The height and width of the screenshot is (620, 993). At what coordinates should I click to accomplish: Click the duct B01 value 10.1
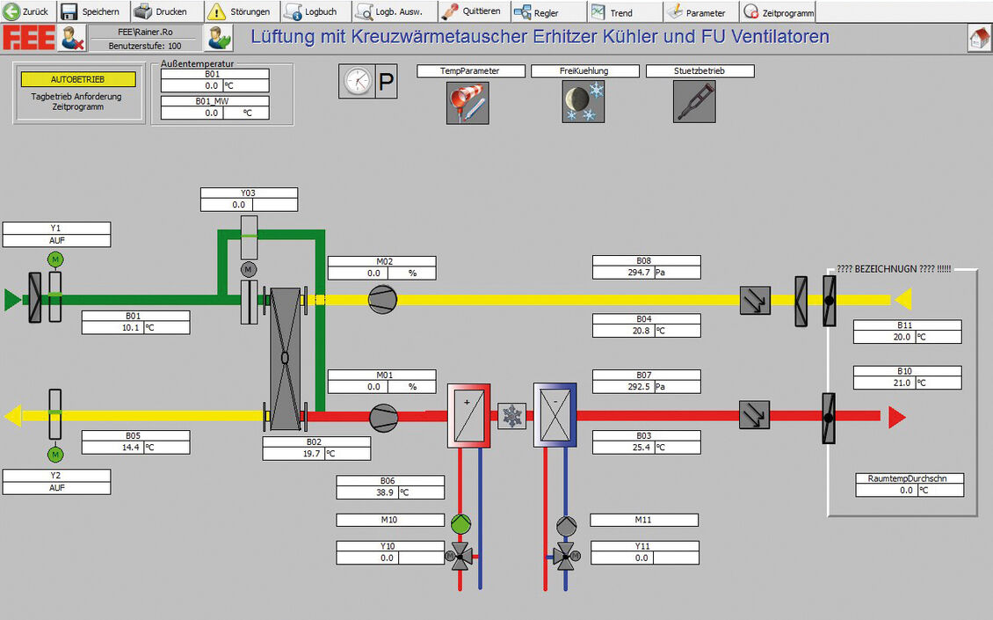click(135, 328)
